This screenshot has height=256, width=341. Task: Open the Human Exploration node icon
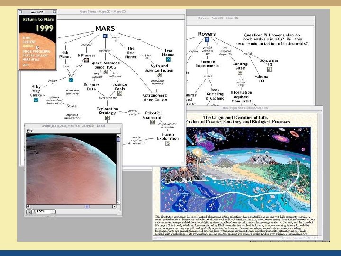click(x=168, y=143)
